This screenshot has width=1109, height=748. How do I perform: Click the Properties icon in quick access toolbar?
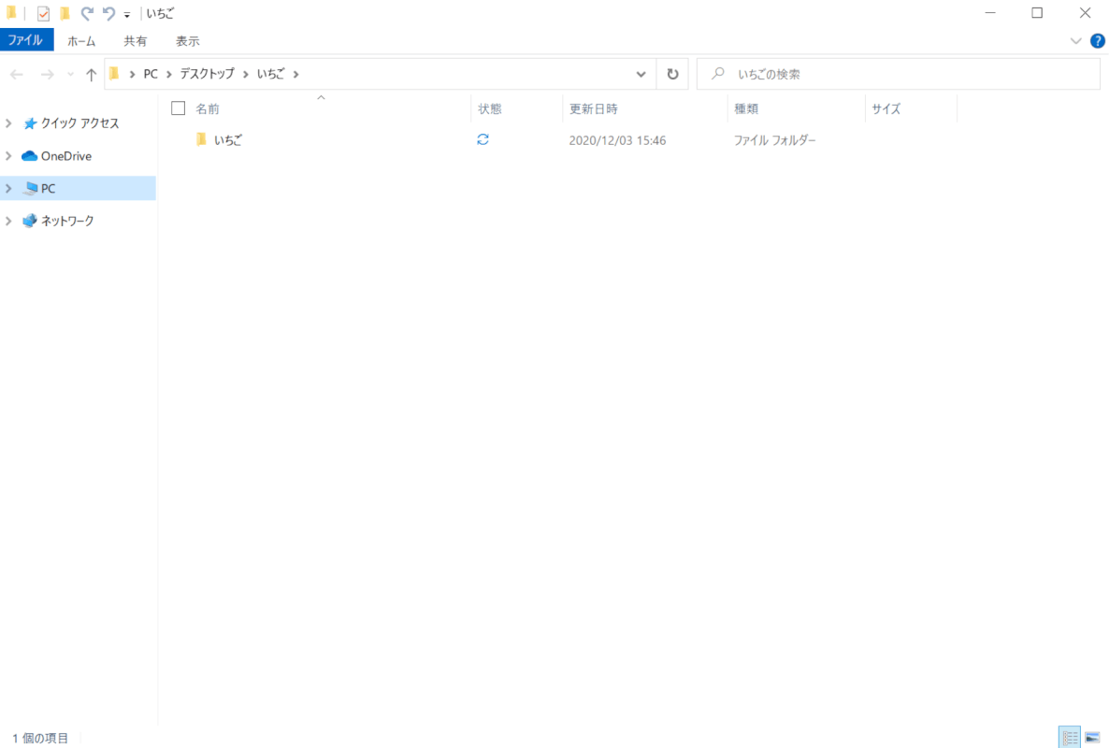pyautogui.click(x=43, y=13)
